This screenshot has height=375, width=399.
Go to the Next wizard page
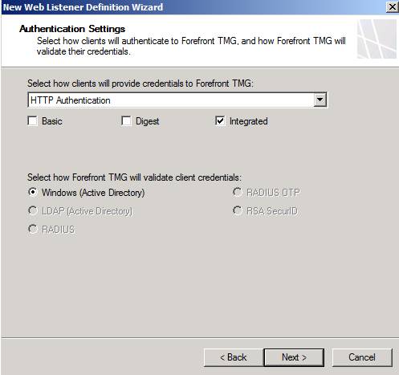tap(294, 357)
